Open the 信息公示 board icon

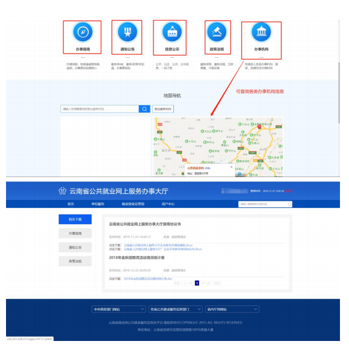pyautogui.click(x=172, y=32)
